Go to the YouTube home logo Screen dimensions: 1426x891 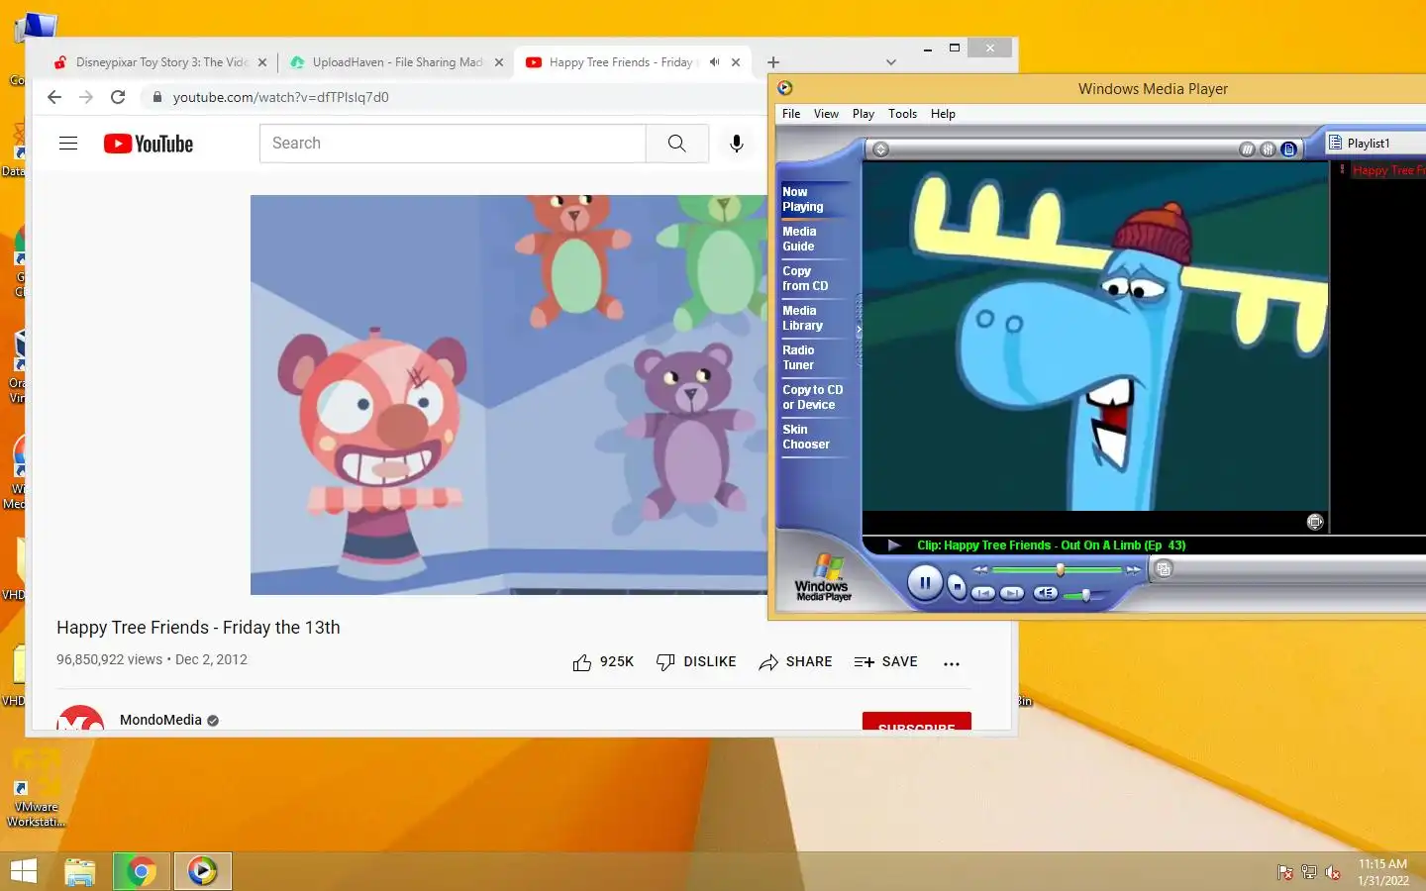(x=149, y=144)
